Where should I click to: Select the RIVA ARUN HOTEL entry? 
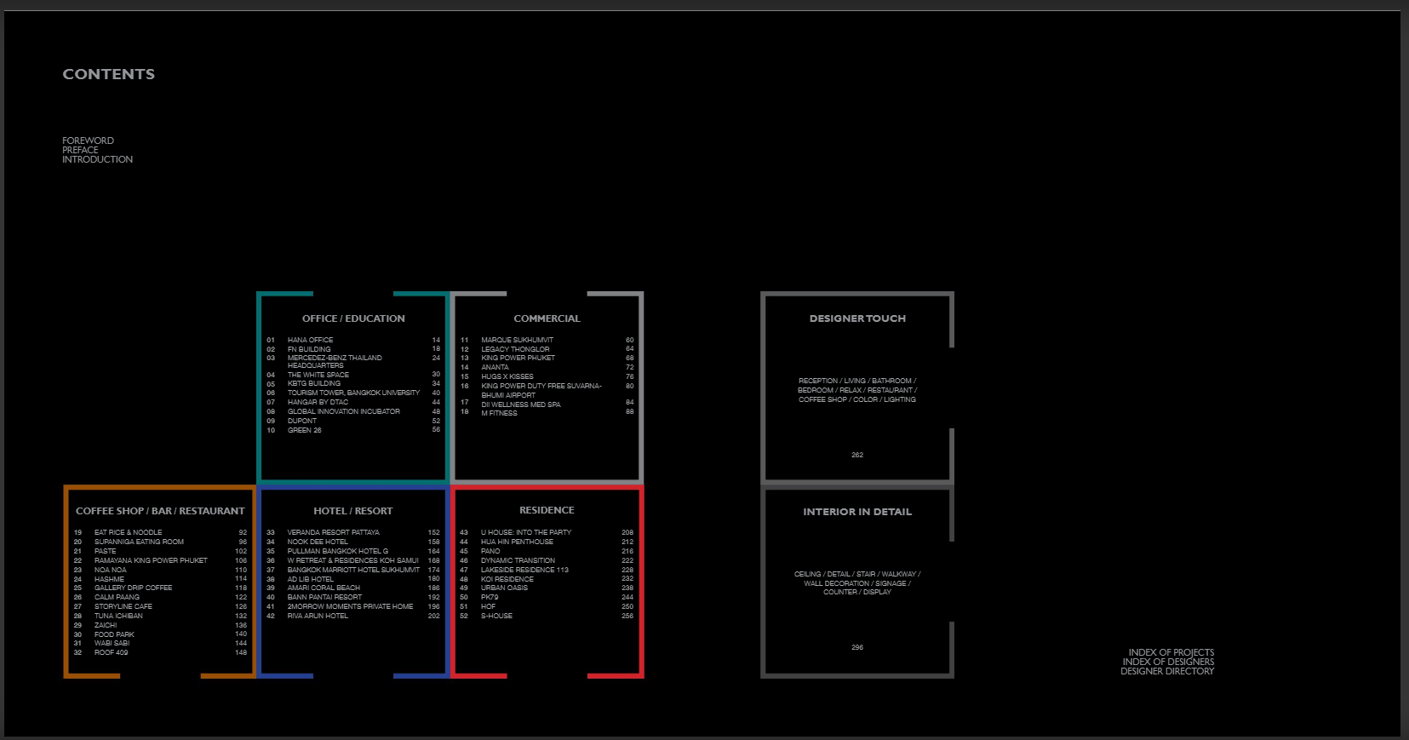[x=318, y=616]
